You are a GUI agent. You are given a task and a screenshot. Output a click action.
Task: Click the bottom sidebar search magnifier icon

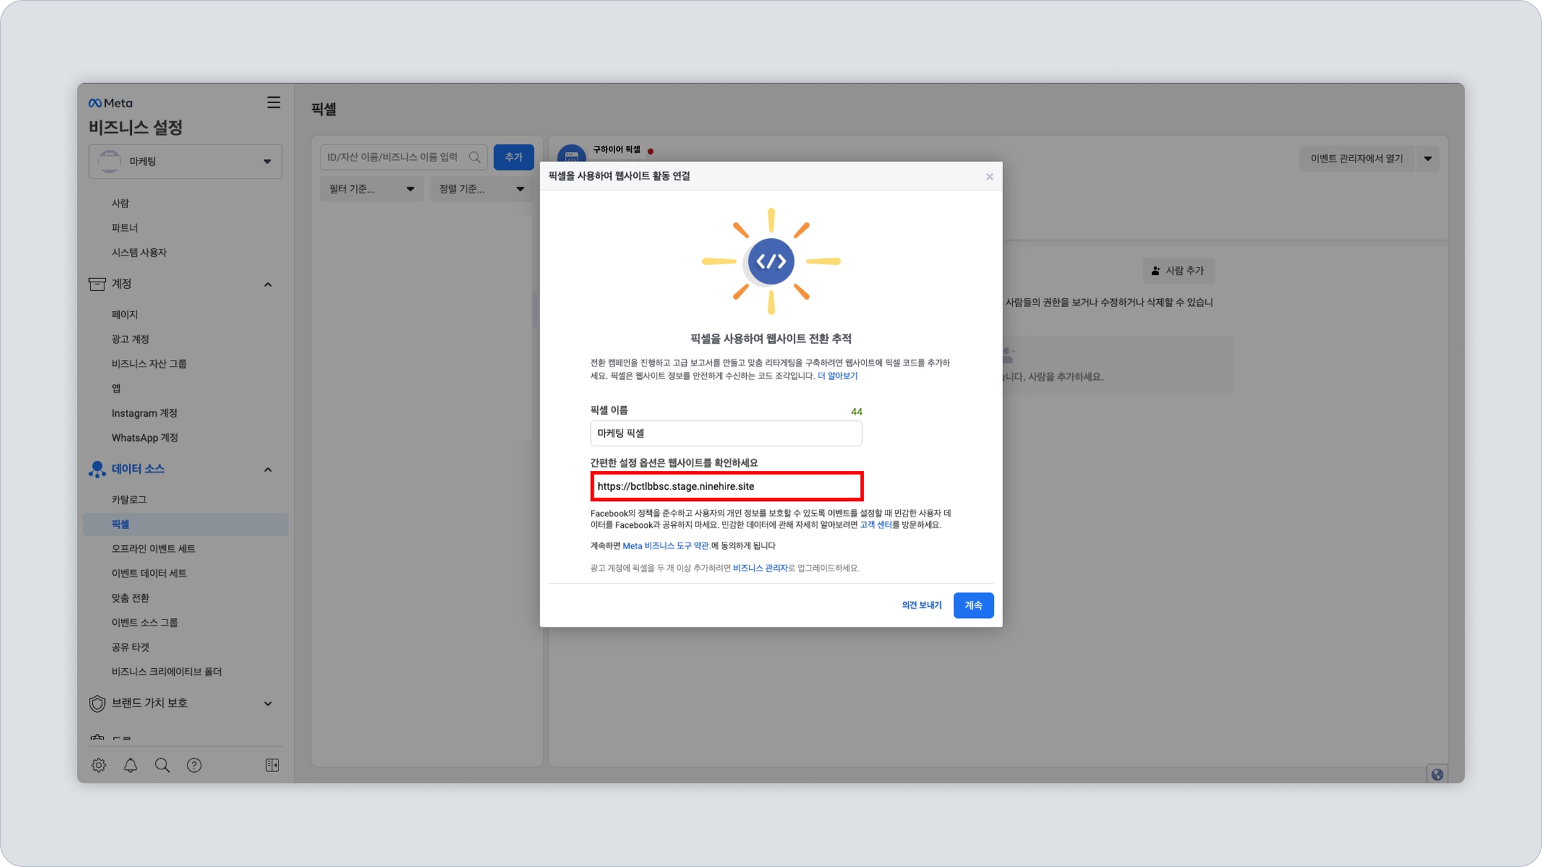pos(162,765)
